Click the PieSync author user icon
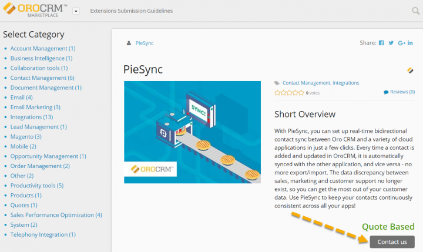Image resolution: width=423 pixels, height=252 pixels. coord(129,43)
